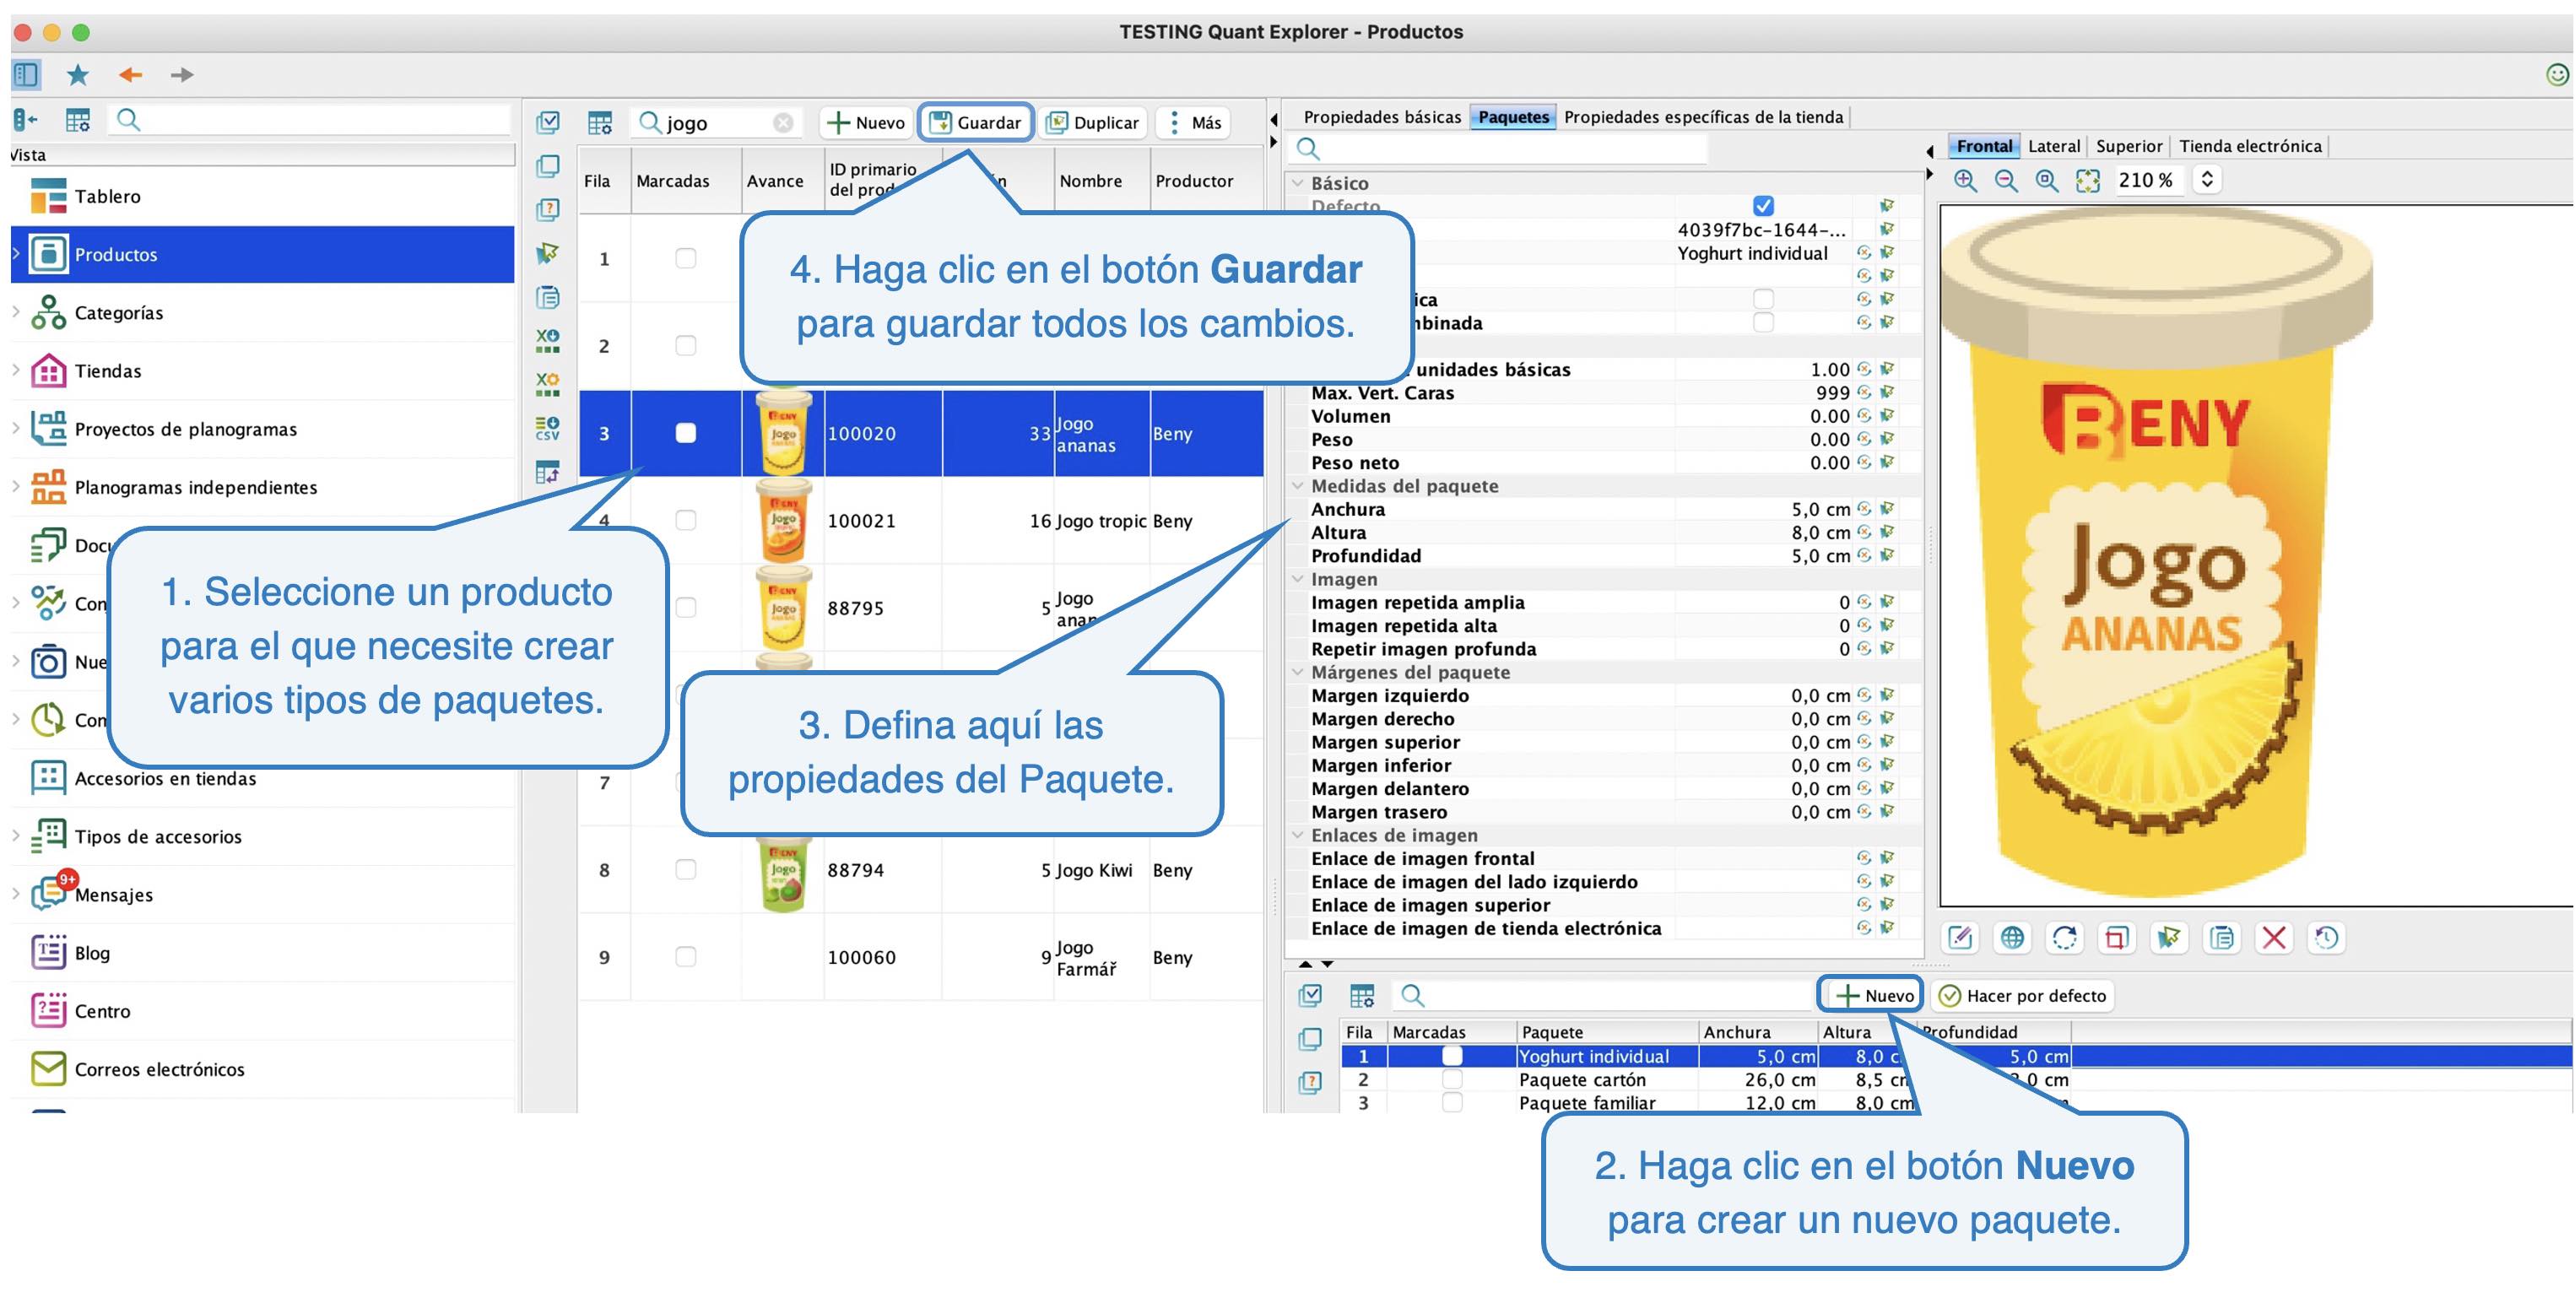Click the Tablero dashboard icon
The height and width of the screenshot is (1298, 2575).
48,196
